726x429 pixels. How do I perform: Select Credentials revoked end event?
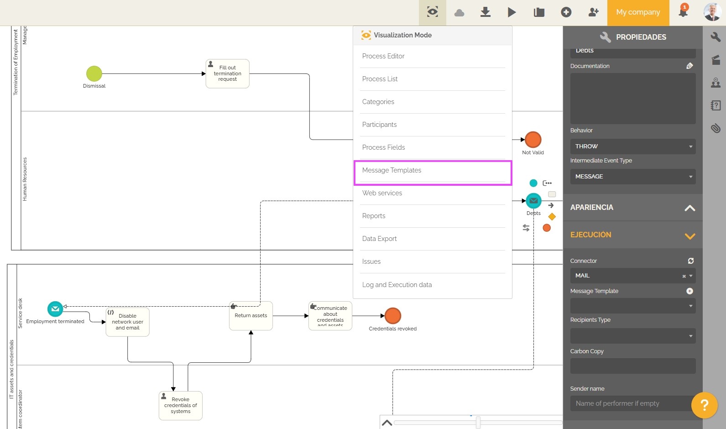pos(392,315)
